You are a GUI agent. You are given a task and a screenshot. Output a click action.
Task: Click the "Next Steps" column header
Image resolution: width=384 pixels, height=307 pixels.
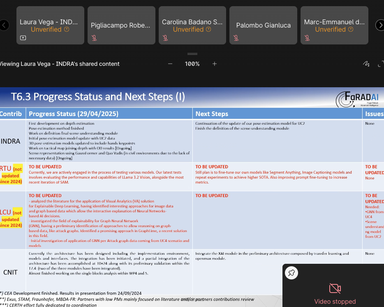click(x=212, y=114)
